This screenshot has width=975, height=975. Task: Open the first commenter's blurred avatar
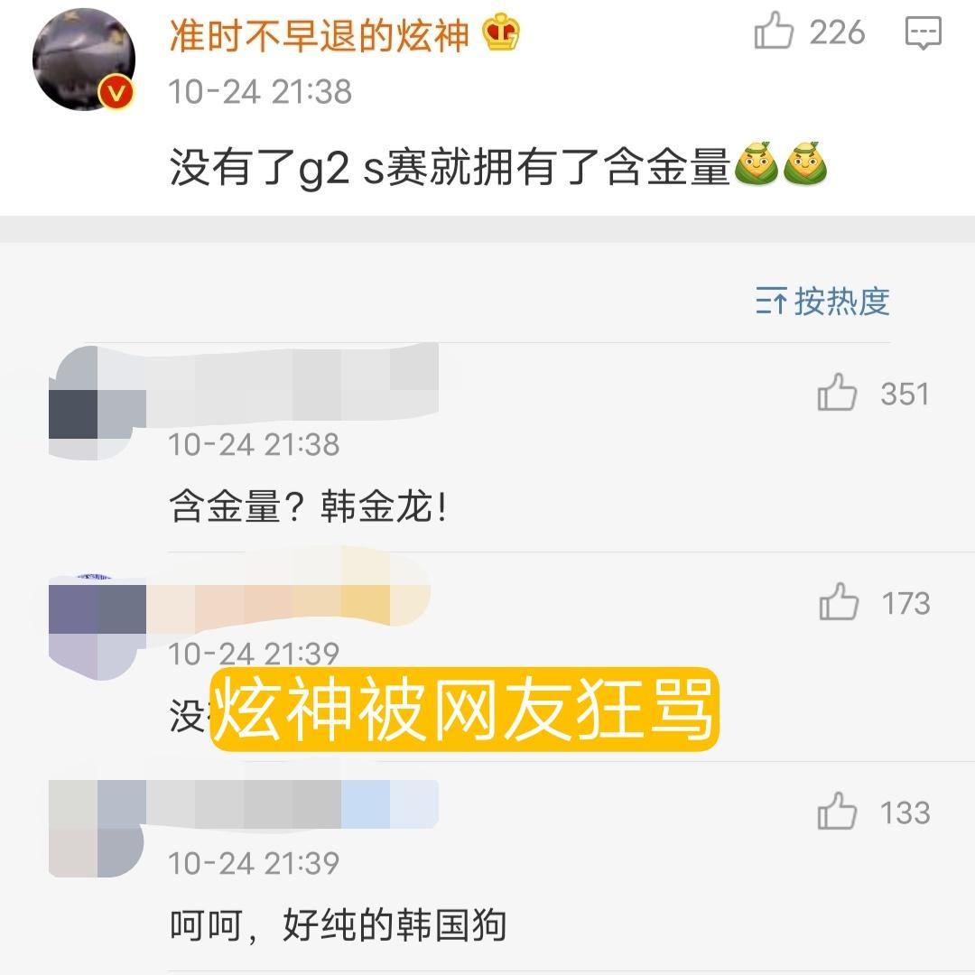pos(97,403)
